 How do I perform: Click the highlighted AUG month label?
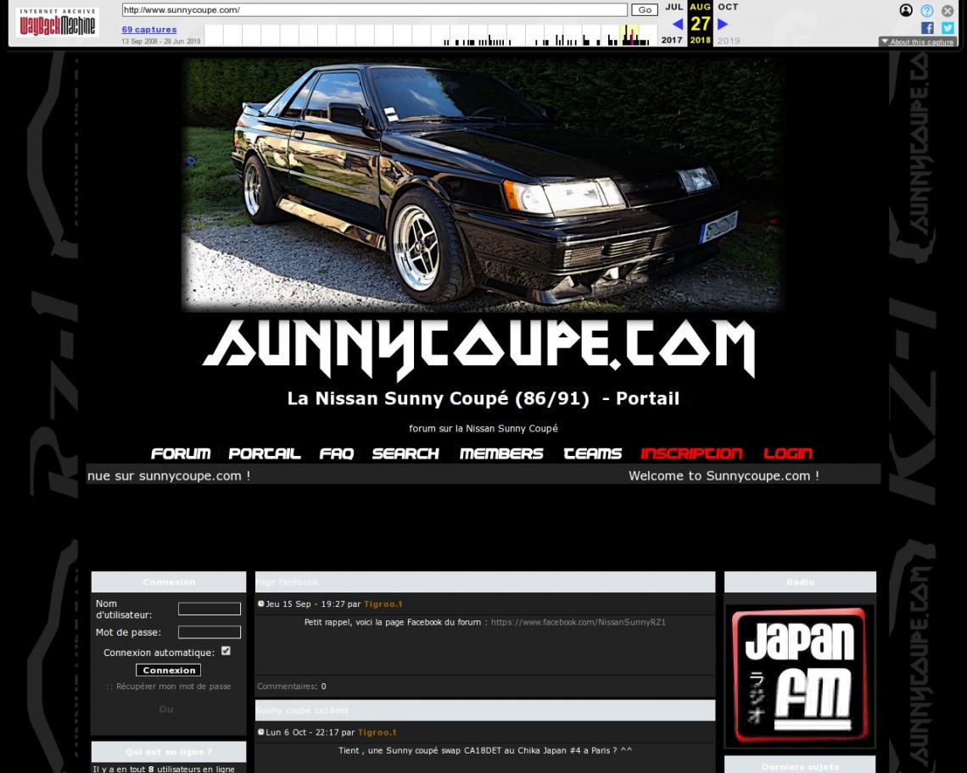(x=700, y=7)
